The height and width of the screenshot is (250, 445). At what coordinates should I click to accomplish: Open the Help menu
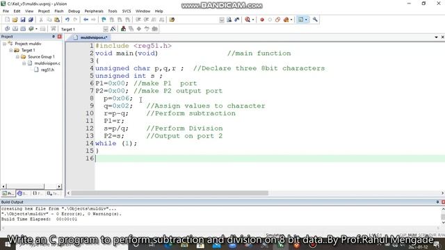point(159,11)
